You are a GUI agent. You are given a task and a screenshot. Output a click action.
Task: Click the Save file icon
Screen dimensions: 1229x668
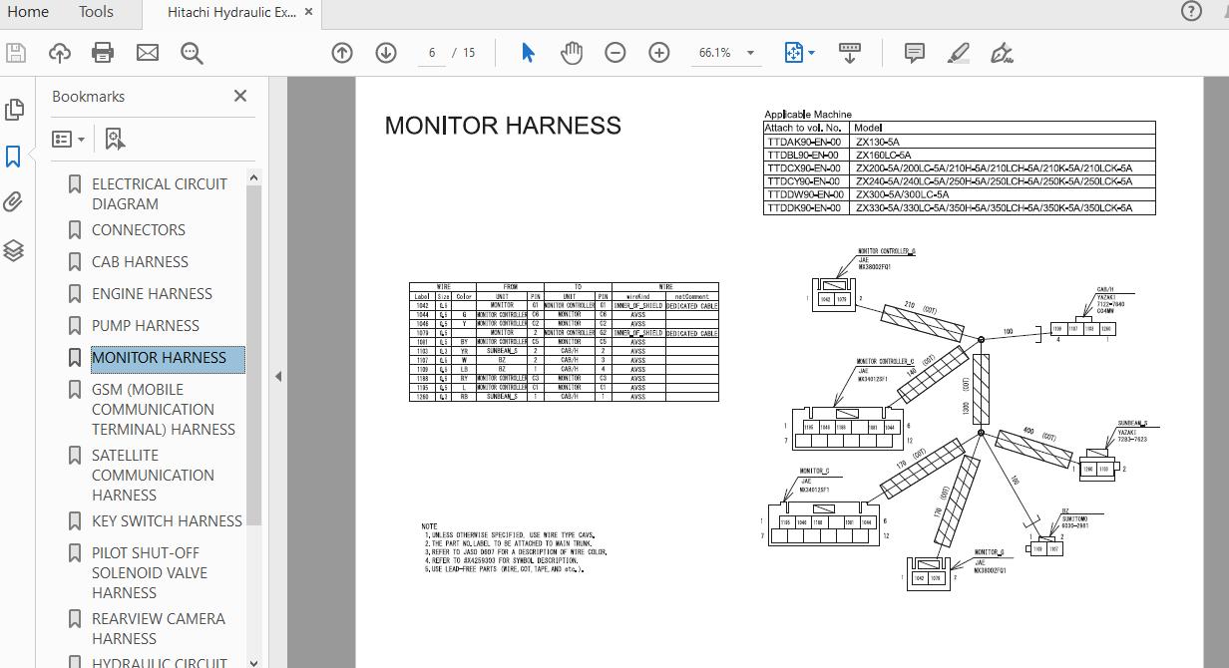tap(15, 53)
